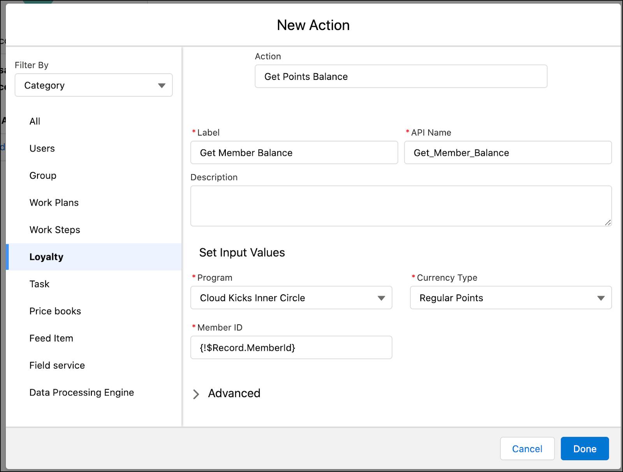Select the Task category filter
The width and height of the screenshot is (623, 472).
tap(39, 284)
